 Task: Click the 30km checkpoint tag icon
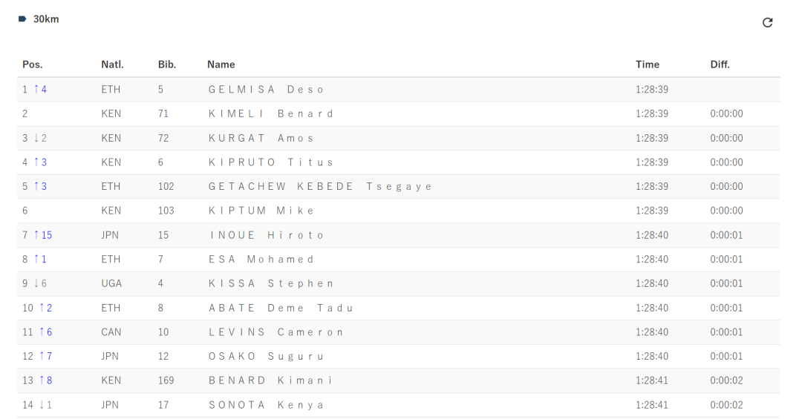(x=22, y=19)
